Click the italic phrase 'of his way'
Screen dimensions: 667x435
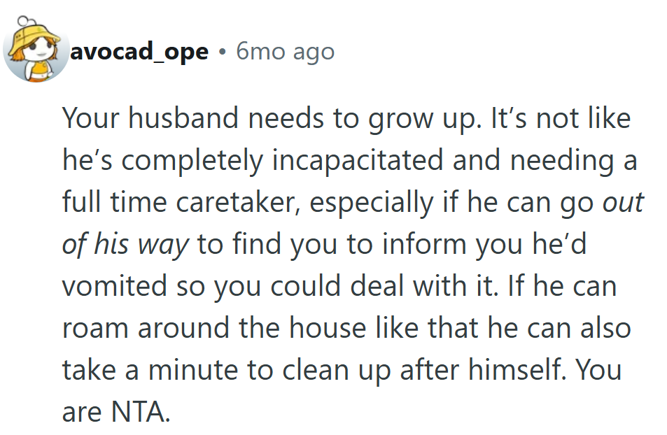tap(126, 245)
